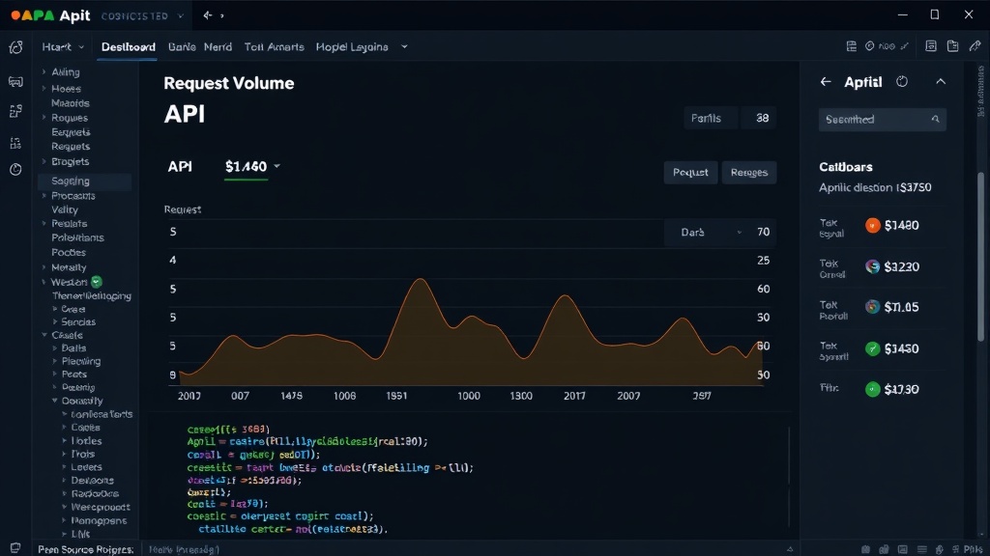Collapse the Consyity tree node
Screen dimensions: 990x556
point(54,401)
